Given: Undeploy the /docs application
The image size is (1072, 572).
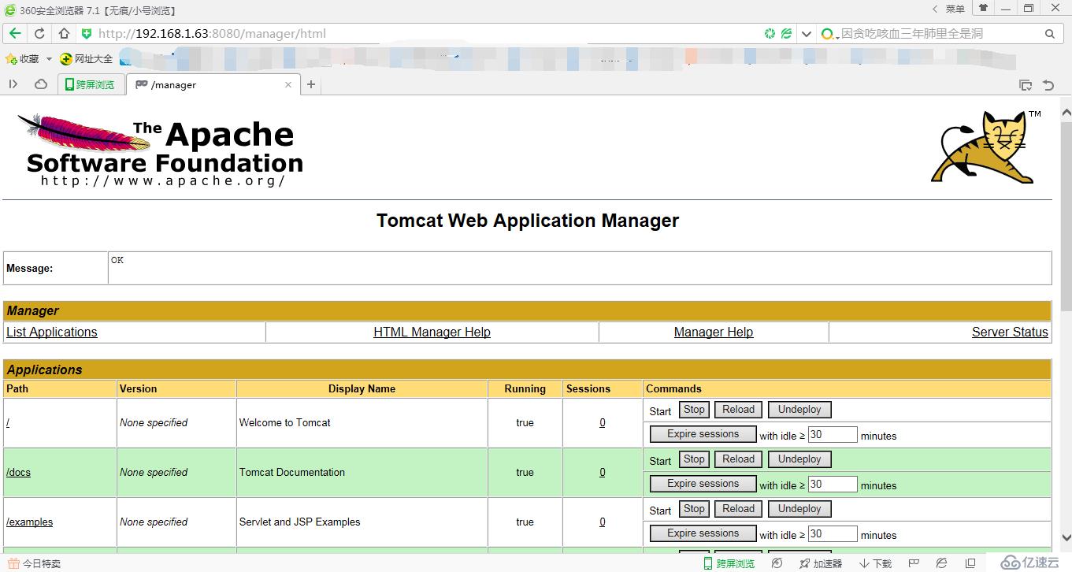Looking at the screenshot, I should [x=799, y=459].
